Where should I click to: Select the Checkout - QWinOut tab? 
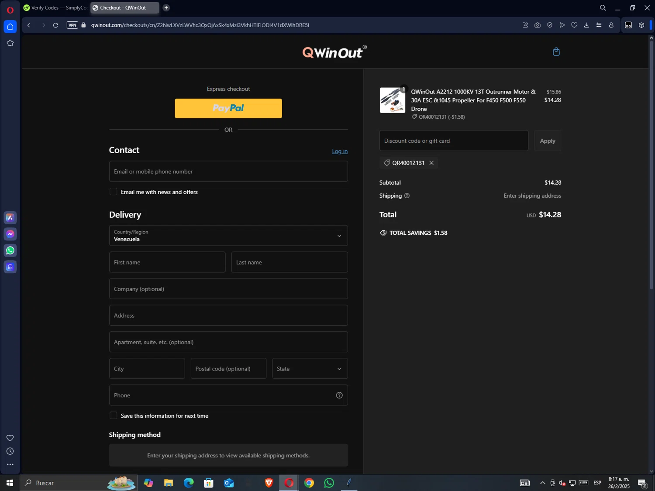(x=124, y=8)
